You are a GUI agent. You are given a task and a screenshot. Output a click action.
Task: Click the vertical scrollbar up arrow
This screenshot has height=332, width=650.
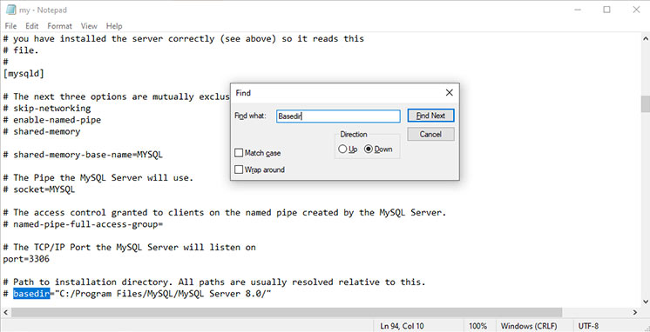pos(645,38)
